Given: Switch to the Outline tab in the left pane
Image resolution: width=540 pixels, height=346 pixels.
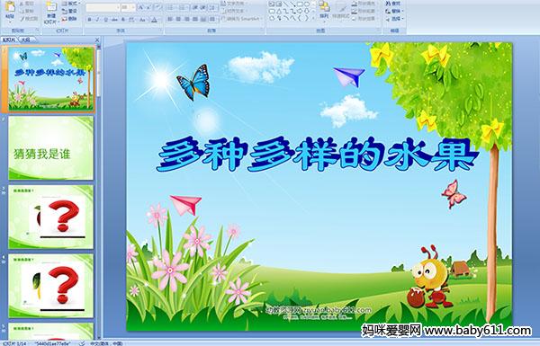Looking at the screenshot, I should 26,40.
